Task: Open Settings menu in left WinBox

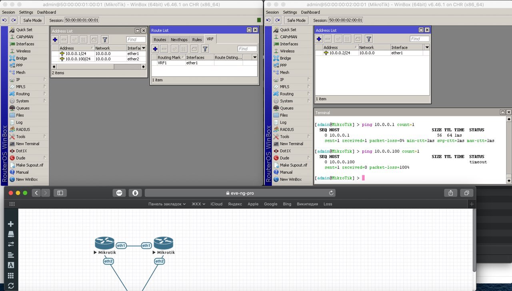Action: click(x=26, y=12)
